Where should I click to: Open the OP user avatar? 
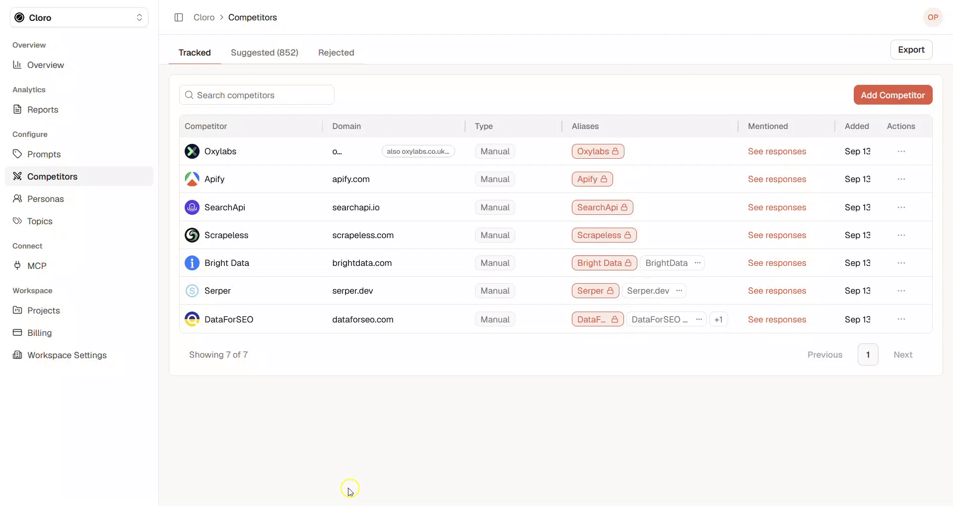(933, 17)
